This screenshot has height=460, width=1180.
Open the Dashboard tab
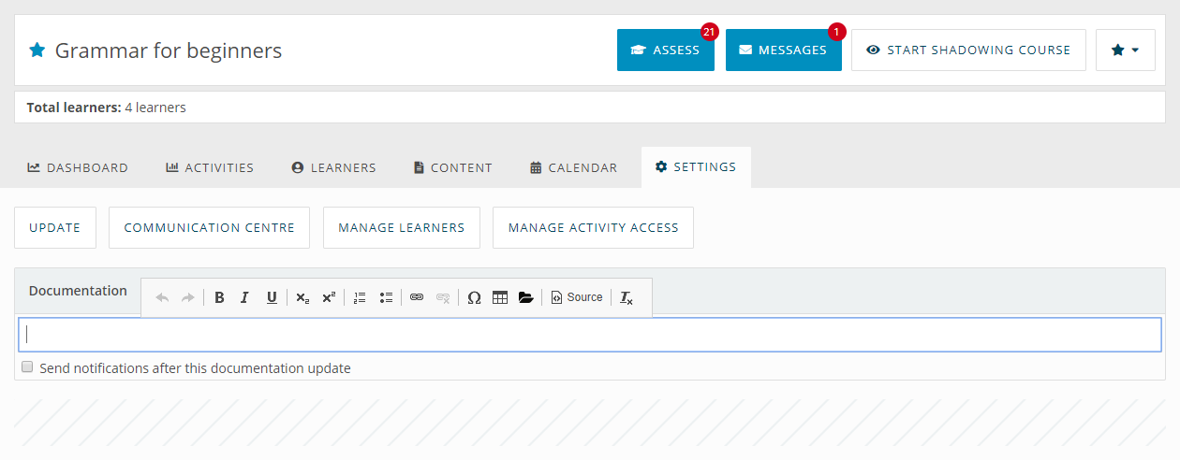click(x=78, y=167)
